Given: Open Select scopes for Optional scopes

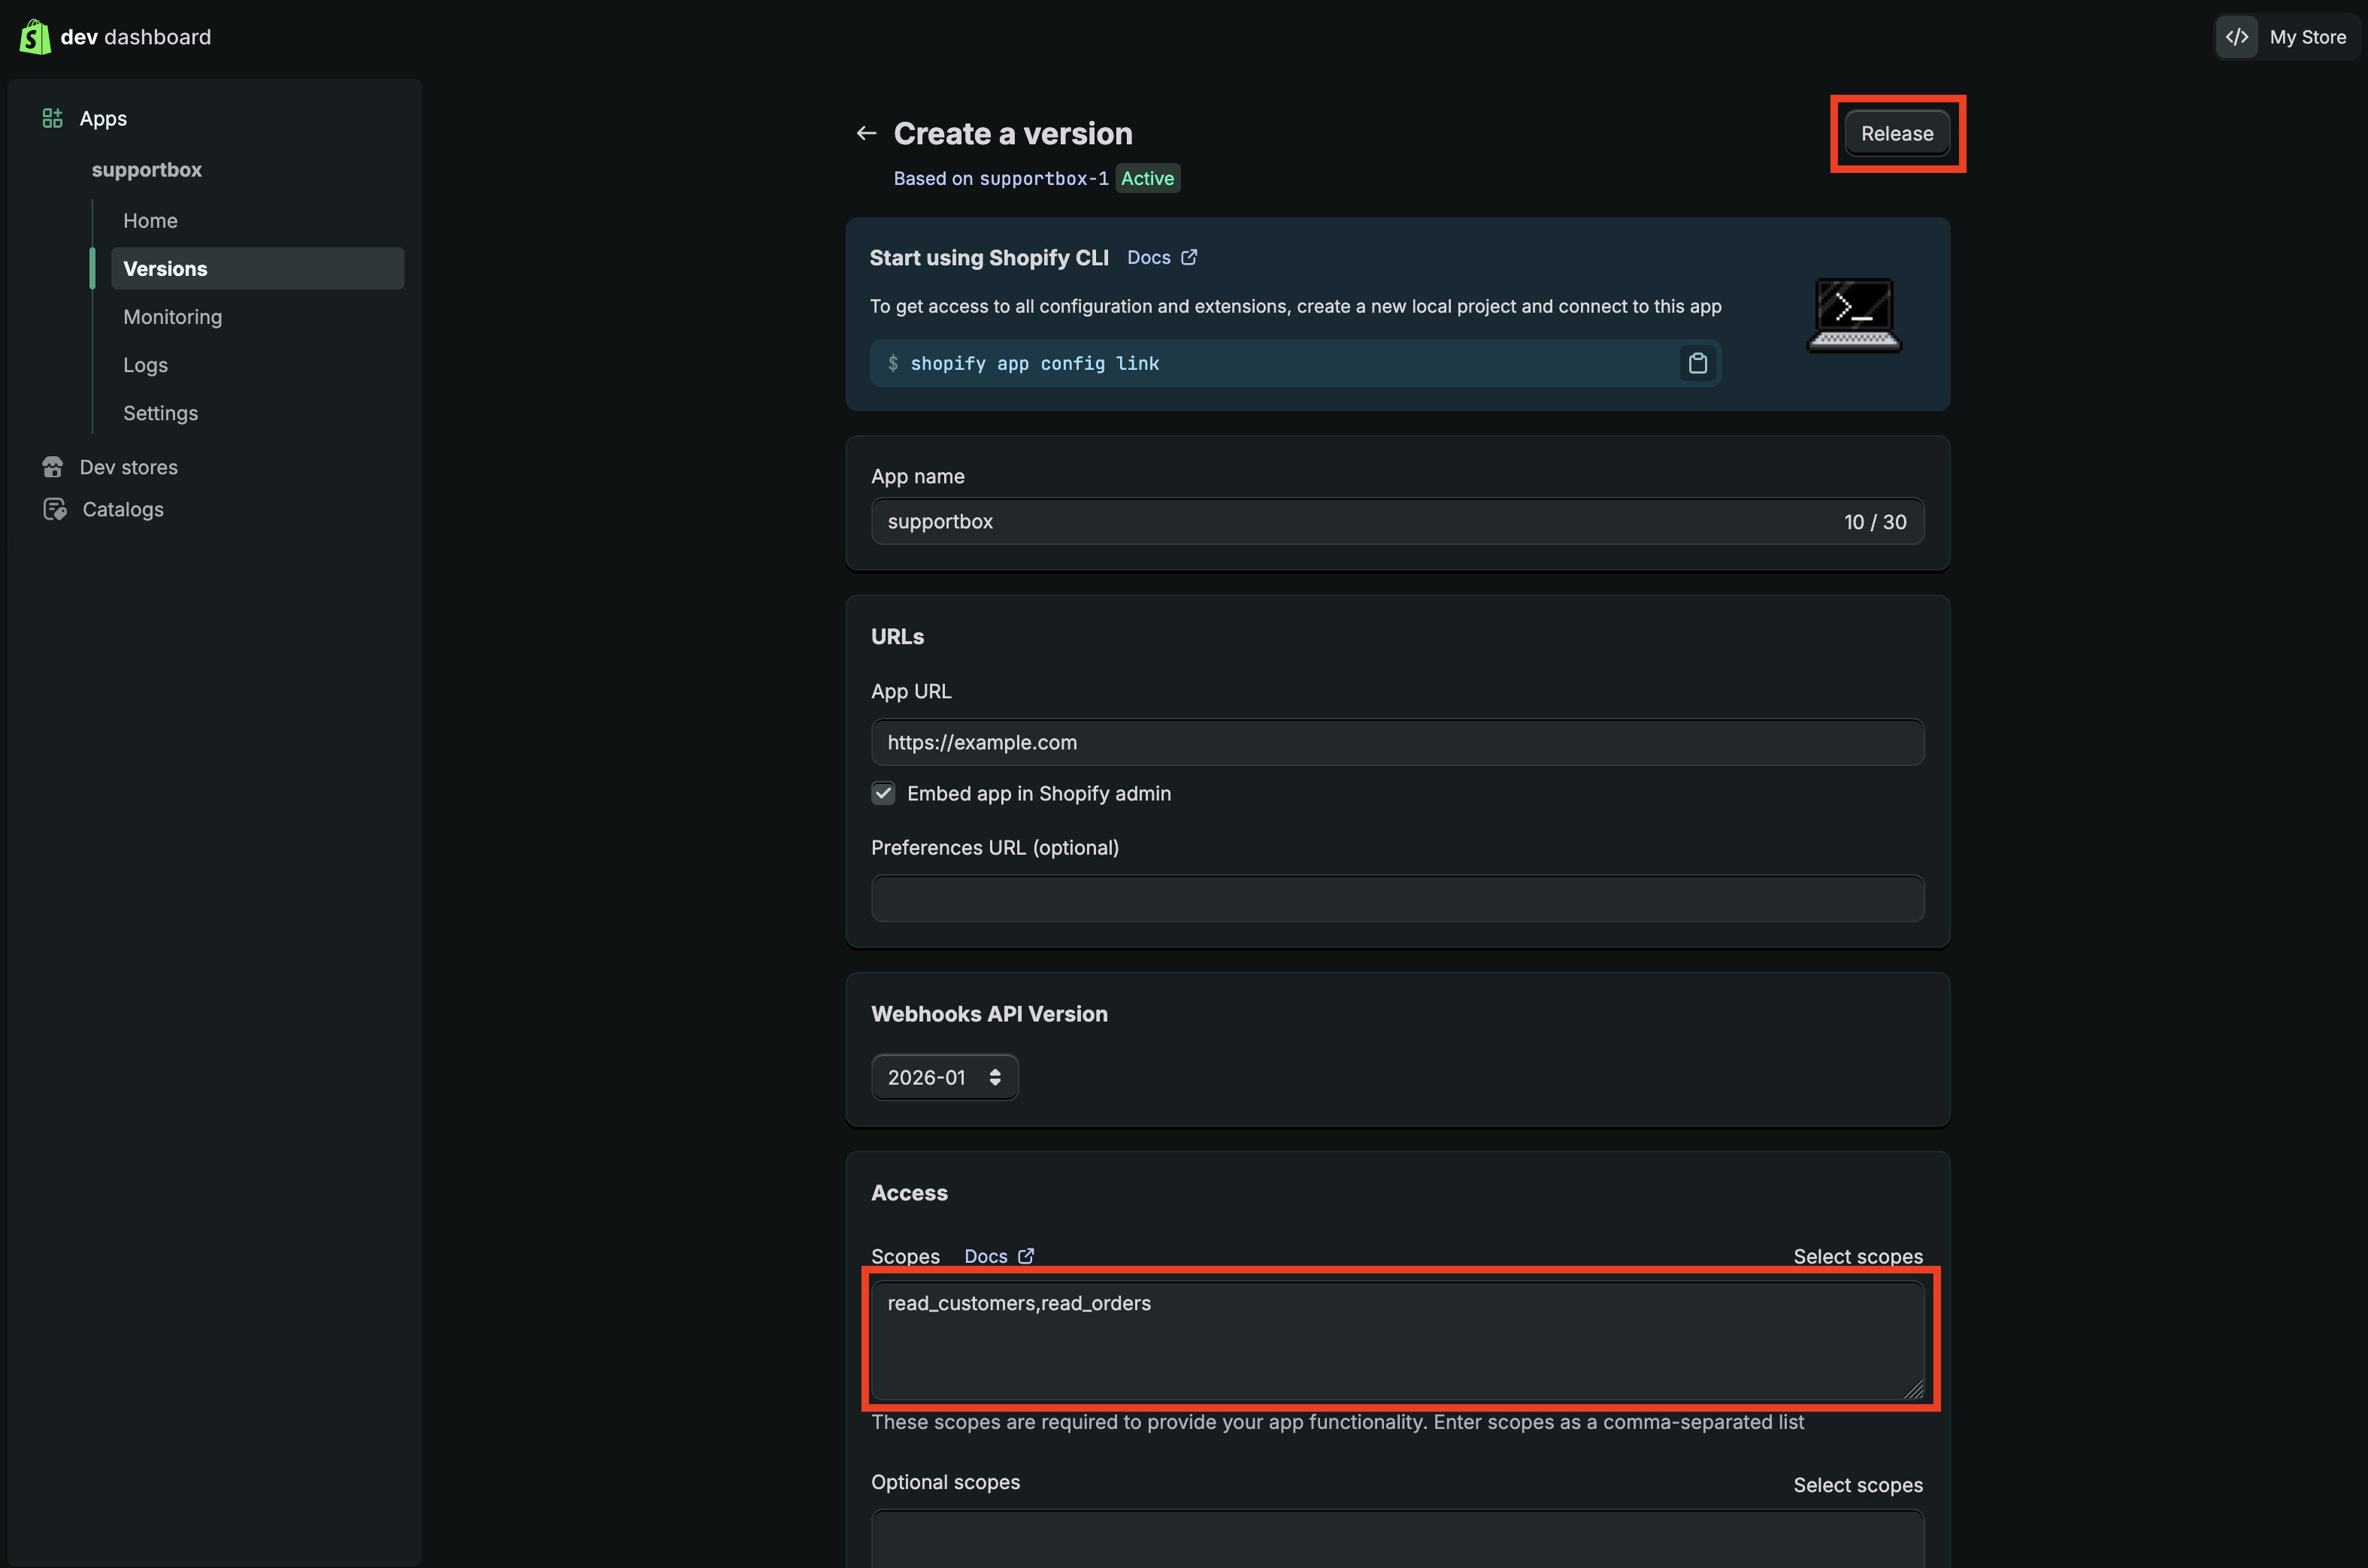Looking at the screenshot, I should pyautogui.click(x=1857, y=1485).
